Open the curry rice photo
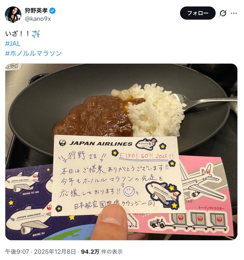 [121, 152]
